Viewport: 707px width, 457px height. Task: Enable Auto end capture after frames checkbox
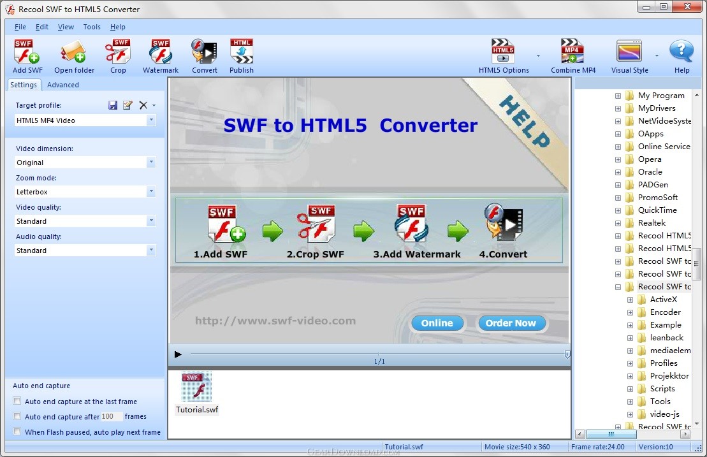[x=17, y=416]
